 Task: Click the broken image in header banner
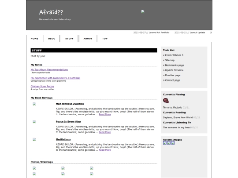pos(143,11)
